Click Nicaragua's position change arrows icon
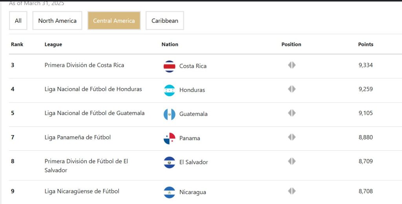 [292, 191]
